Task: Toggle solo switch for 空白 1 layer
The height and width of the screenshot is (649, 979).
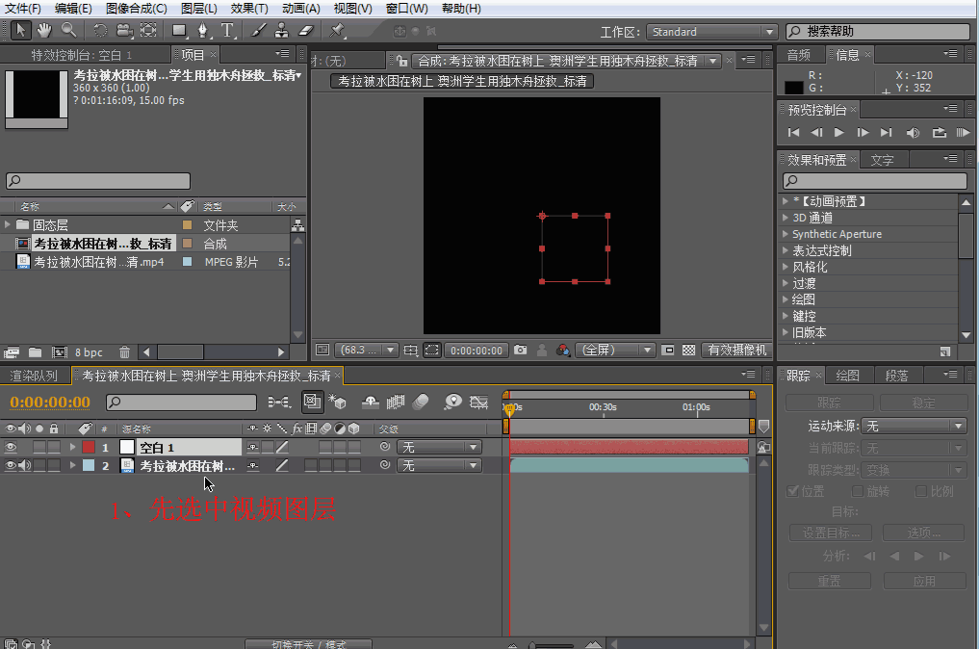Action: [x=39, y=447]
